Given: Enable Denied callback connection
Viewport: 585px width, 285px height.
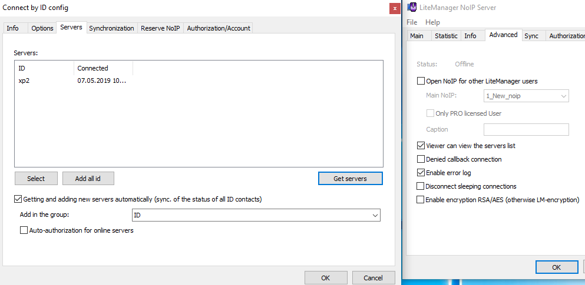Looking at the screenshot, I should click(x=421, y=159).
